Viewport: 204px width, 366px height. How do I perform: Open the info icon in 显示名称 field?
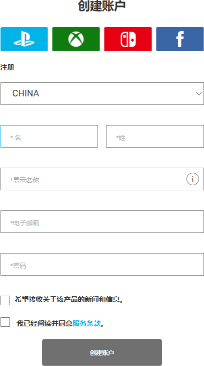coord(192,179)
